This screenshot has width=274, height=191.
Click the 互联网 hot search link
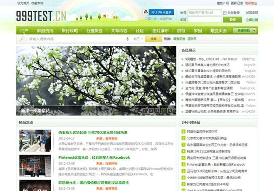[x=192, y=39]
